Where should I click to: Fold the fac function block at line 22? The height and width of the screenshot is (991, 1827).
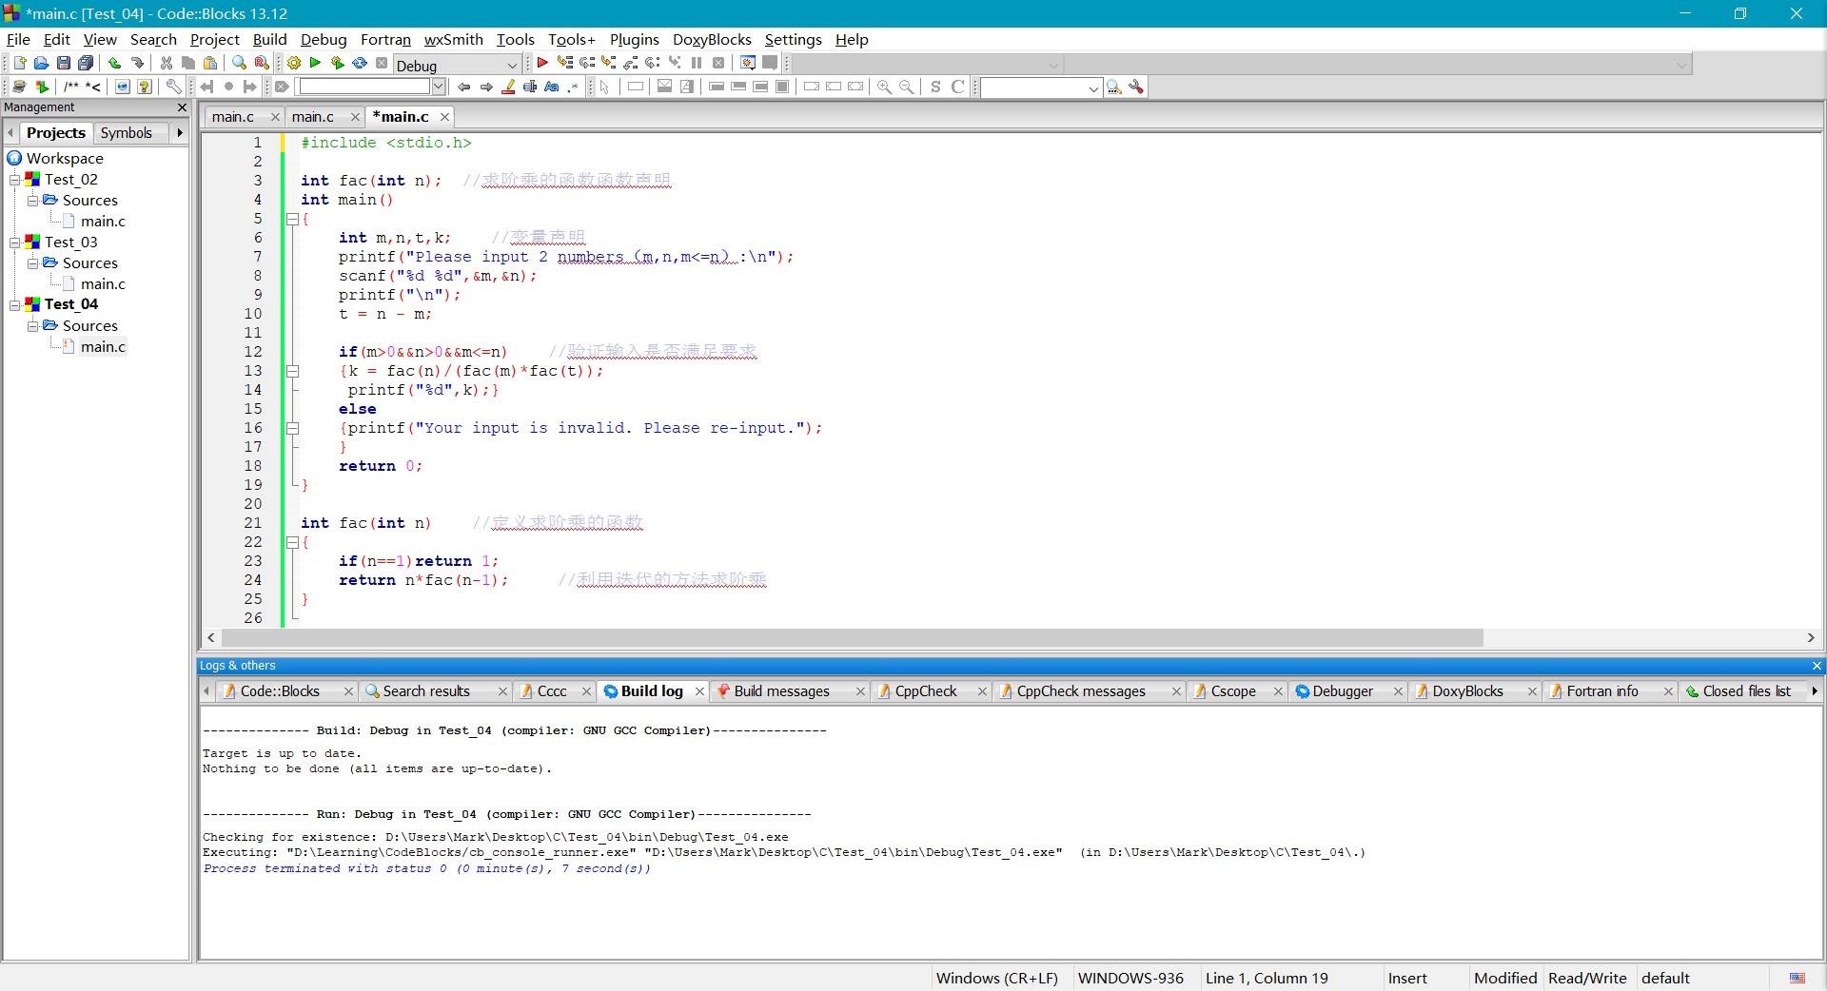coord(293,542)
